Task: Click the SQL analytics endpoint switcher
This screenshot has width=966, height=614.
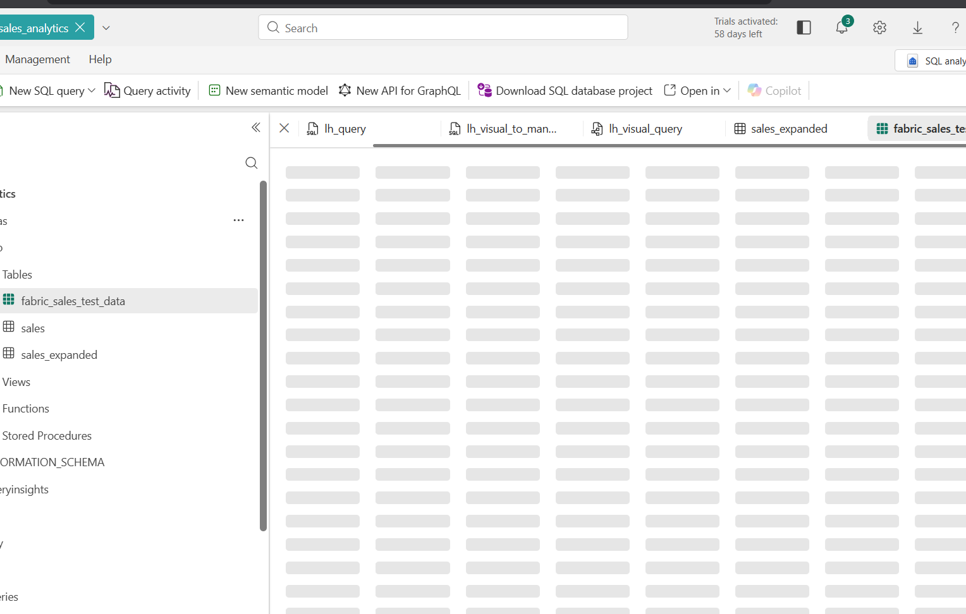Action: 931,61
